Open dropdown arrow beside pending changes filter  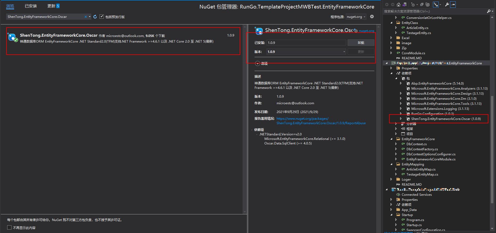(417, 5)
